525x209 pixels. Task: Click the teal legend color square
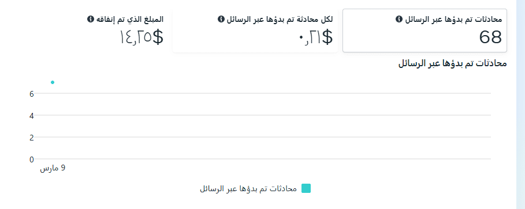[x=306, y=188]
